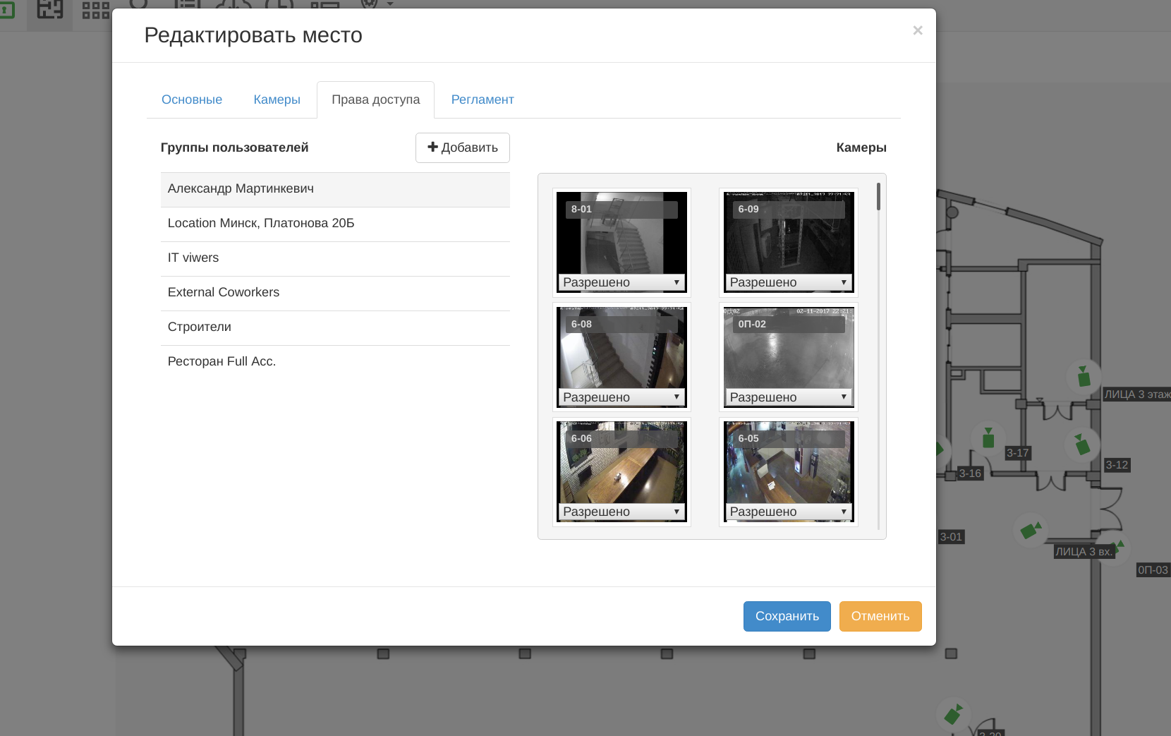The image size is (1171, 736).
Task: Open permission dropdown for camera 6-05
Action: pos(789,512)
